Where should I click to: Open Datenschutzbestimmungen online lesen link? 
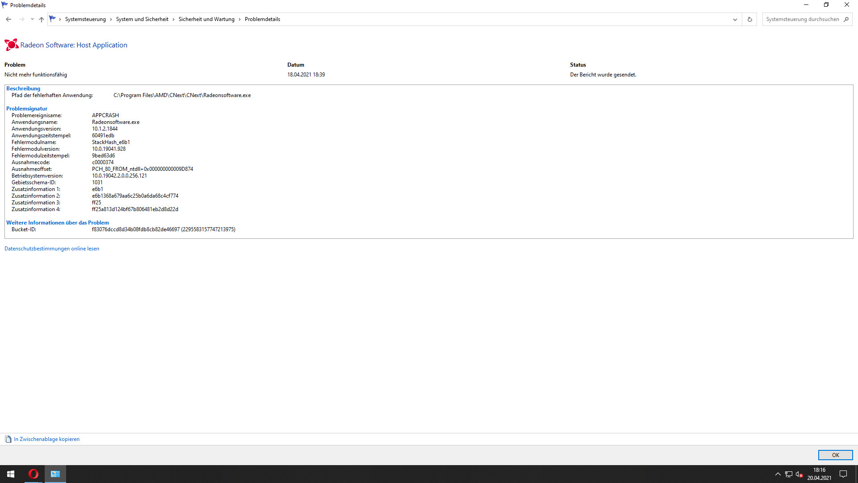click(x=52, y=249)
